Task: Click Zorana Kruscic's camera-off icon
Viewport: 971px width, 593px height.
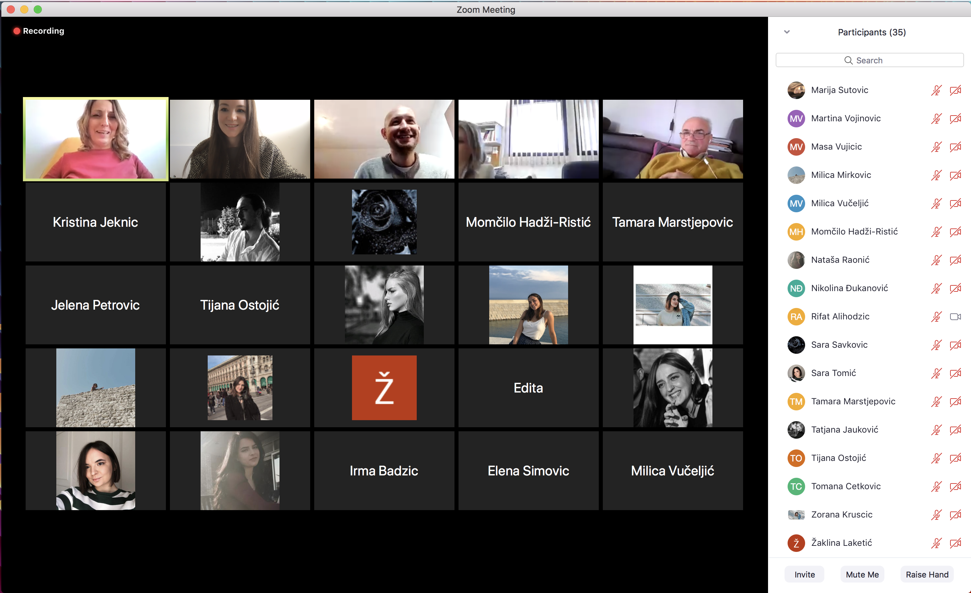Action: pyautogui.click(x=955, y=514)
